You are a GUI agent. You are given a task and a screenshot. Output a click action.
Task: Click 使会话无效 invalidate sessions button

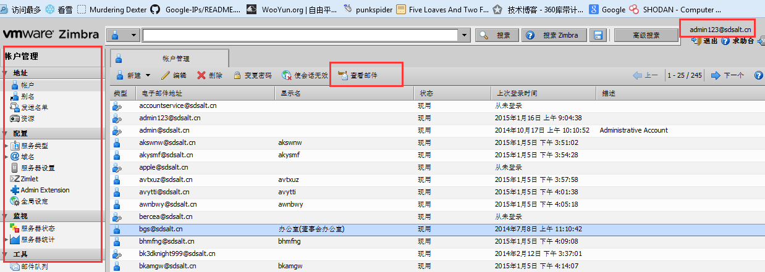tap(305, 75)
